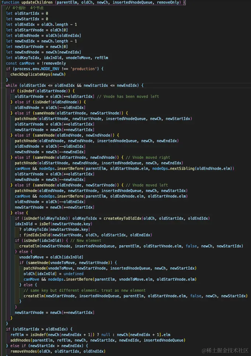The height and width of the screenshot is (356, 251).
Task: Place cursor on 'let newEndIdx = newCh.length - 1'
Action: (41, 41)
